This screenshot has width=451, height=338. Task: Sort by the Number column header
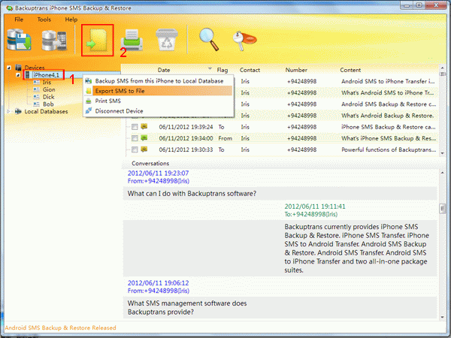(x=296, y=70)
